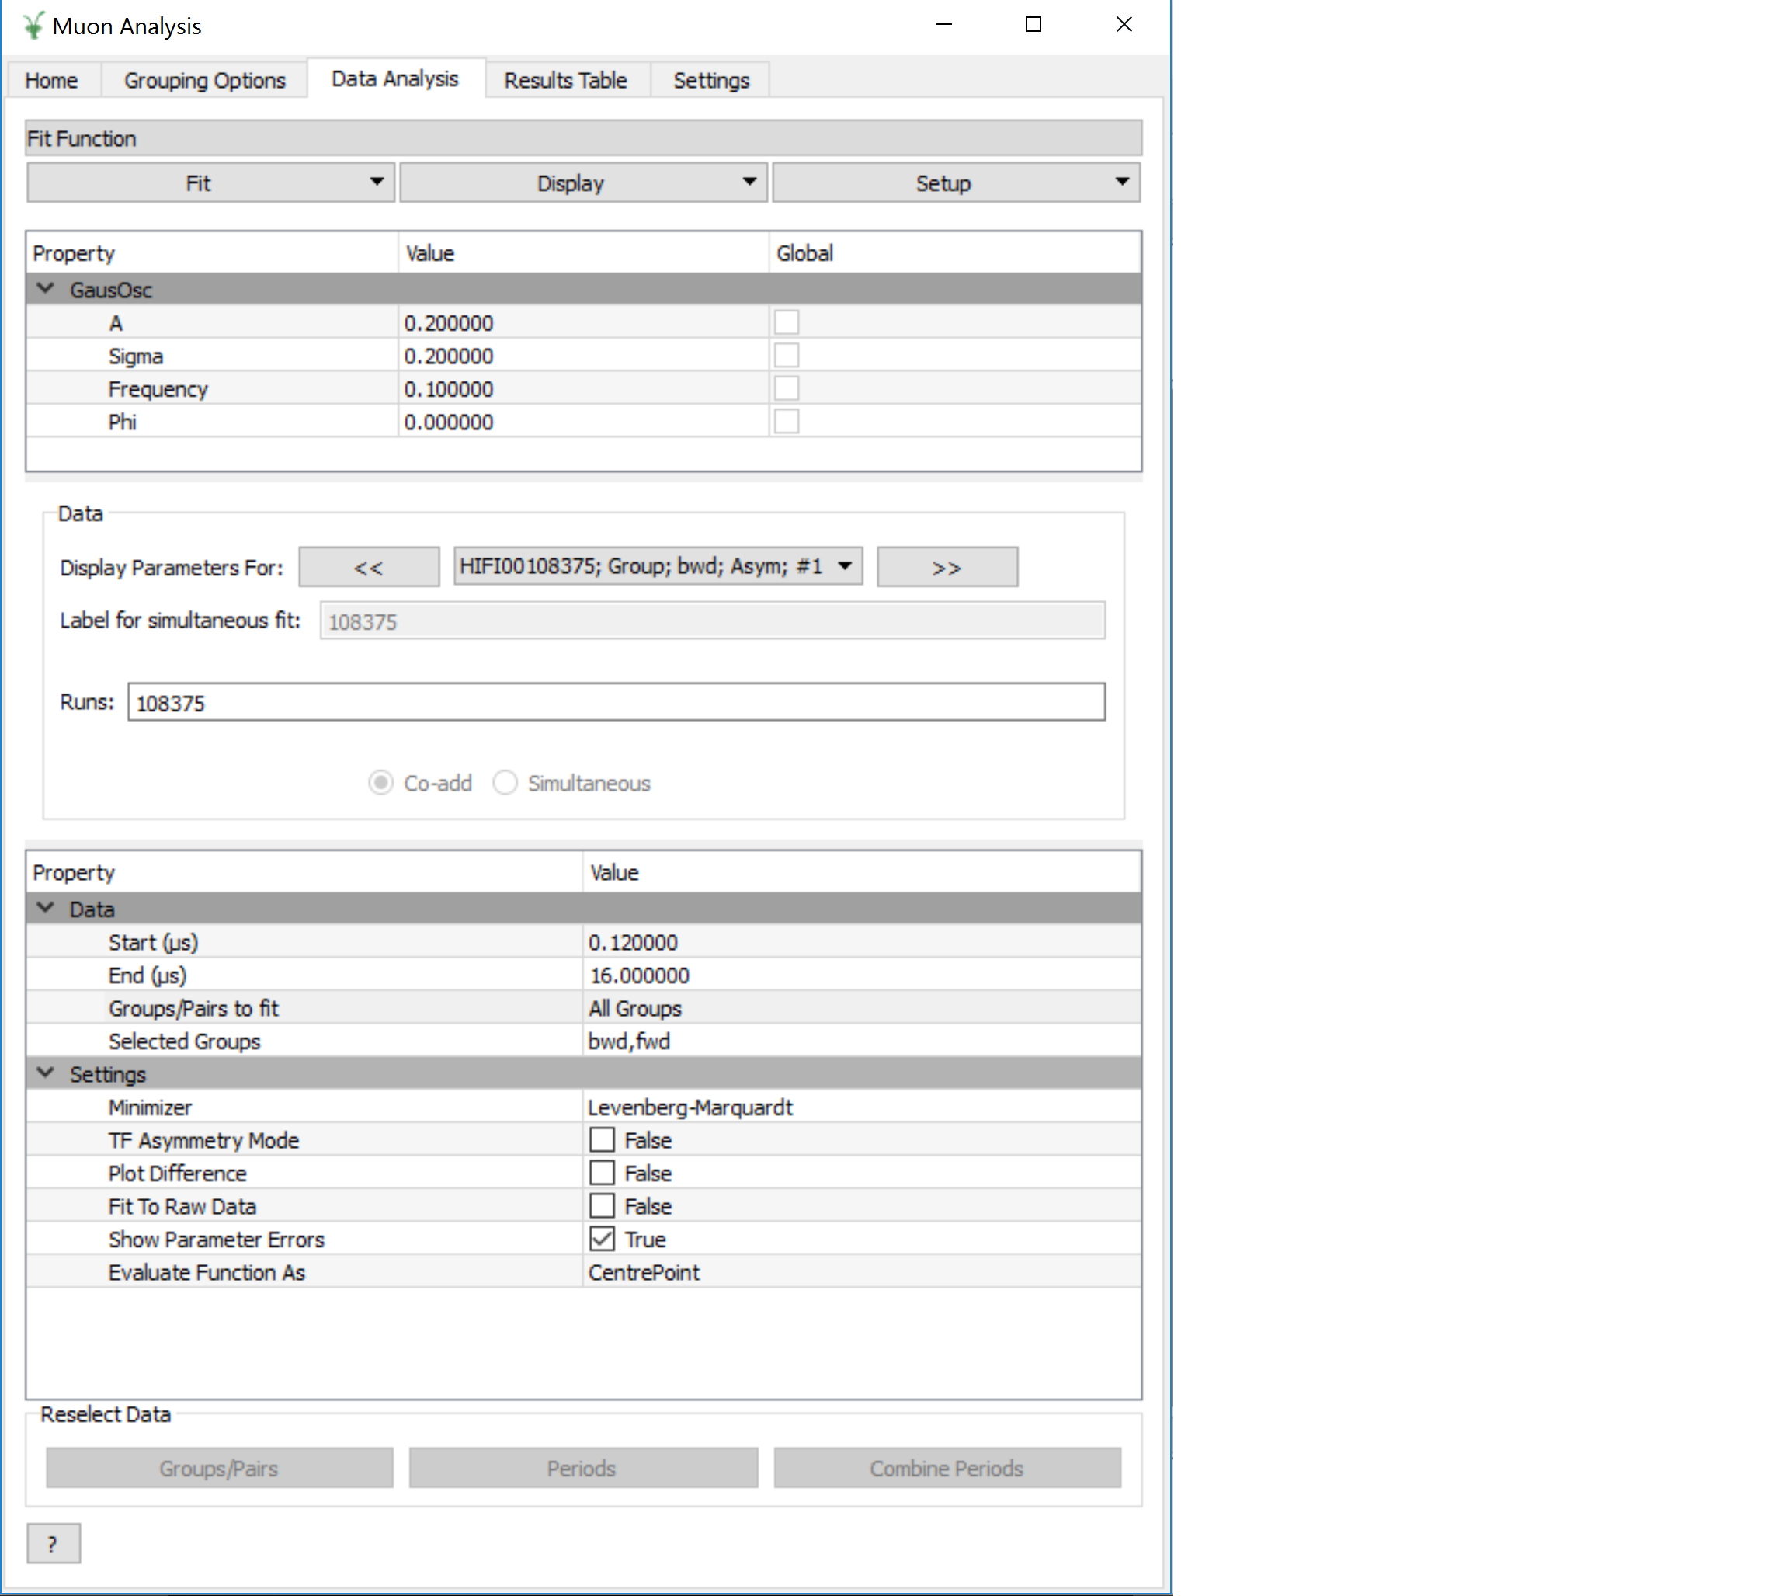This screenshot has height=1596, width=1789.
Task: Disable Show Parameter Errors
Action: [x=603, y=1238]
